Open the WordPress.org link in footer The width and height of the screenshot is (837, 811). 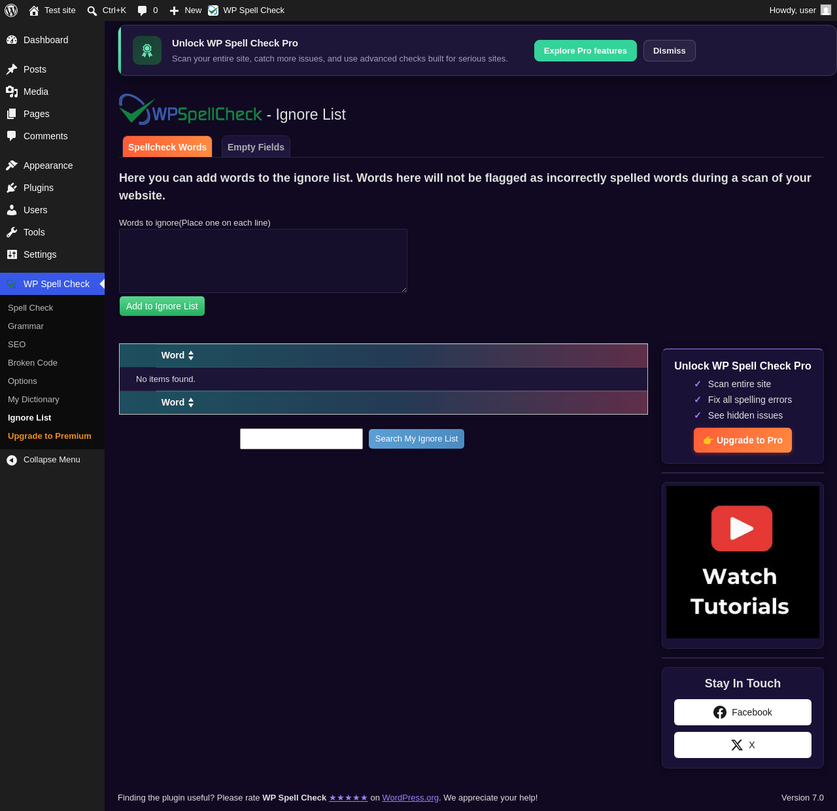click(x=411, y=798)
